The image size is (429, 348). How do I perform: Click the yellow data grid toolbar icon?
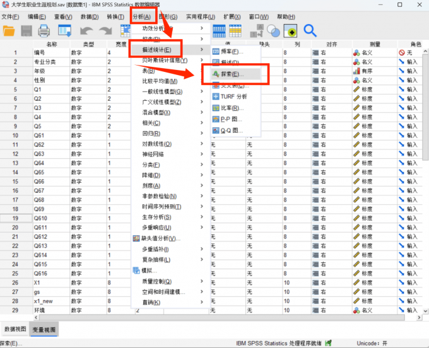pyautogui.click(x=235, y=31)
